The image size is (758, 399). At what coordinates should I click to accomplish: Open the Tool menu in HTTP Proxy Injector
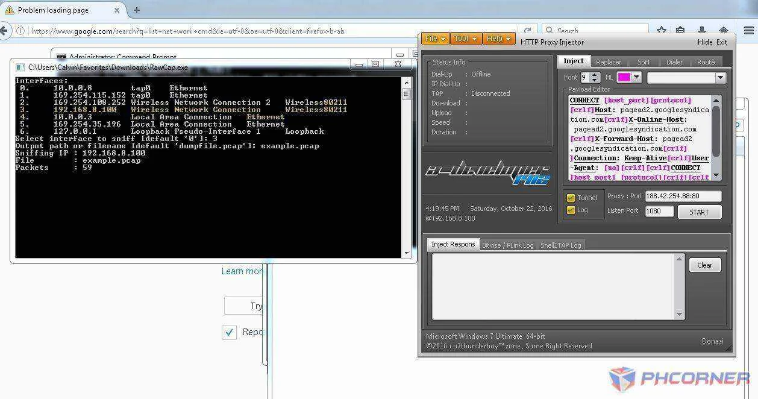click(465, 39)
